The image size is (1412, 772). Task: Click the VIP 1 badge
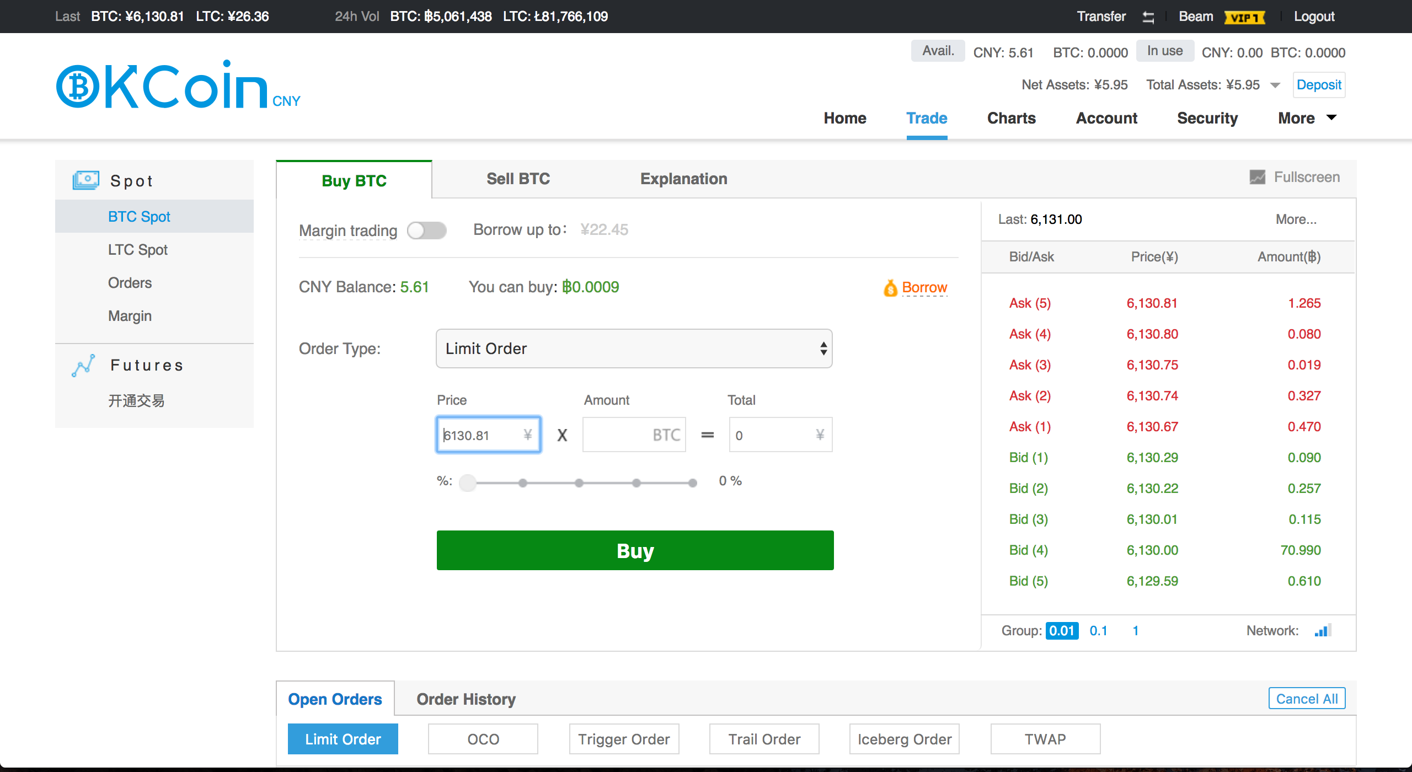click(x=1244, y=18)
